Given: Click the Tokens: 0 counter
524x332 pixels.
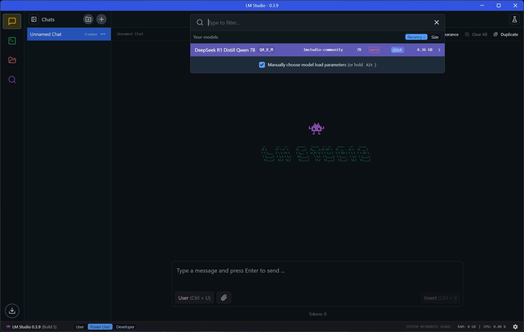Looking at the screenshot, I should pos(317,314).
